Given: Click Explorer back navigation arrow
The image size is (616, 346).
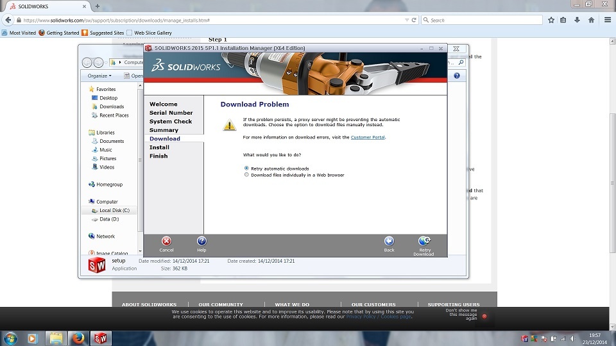Looking at the screenshot, I should click(87, 62).
